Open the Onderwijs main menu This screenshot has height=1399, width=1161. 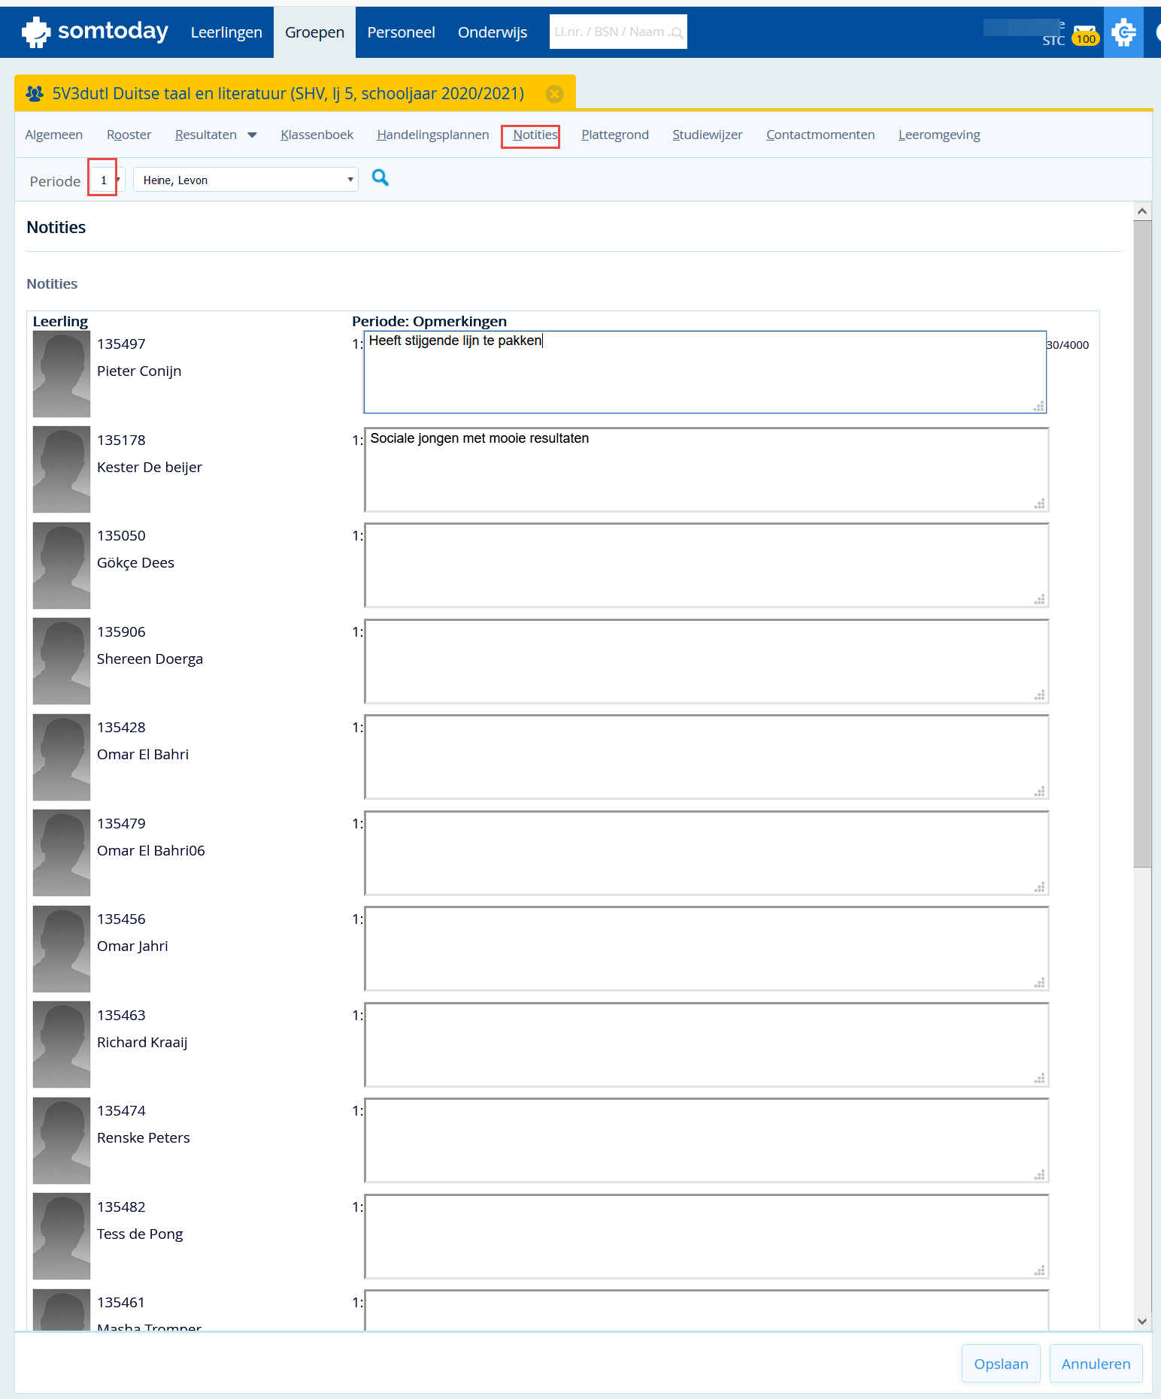[x=493, y=32]
